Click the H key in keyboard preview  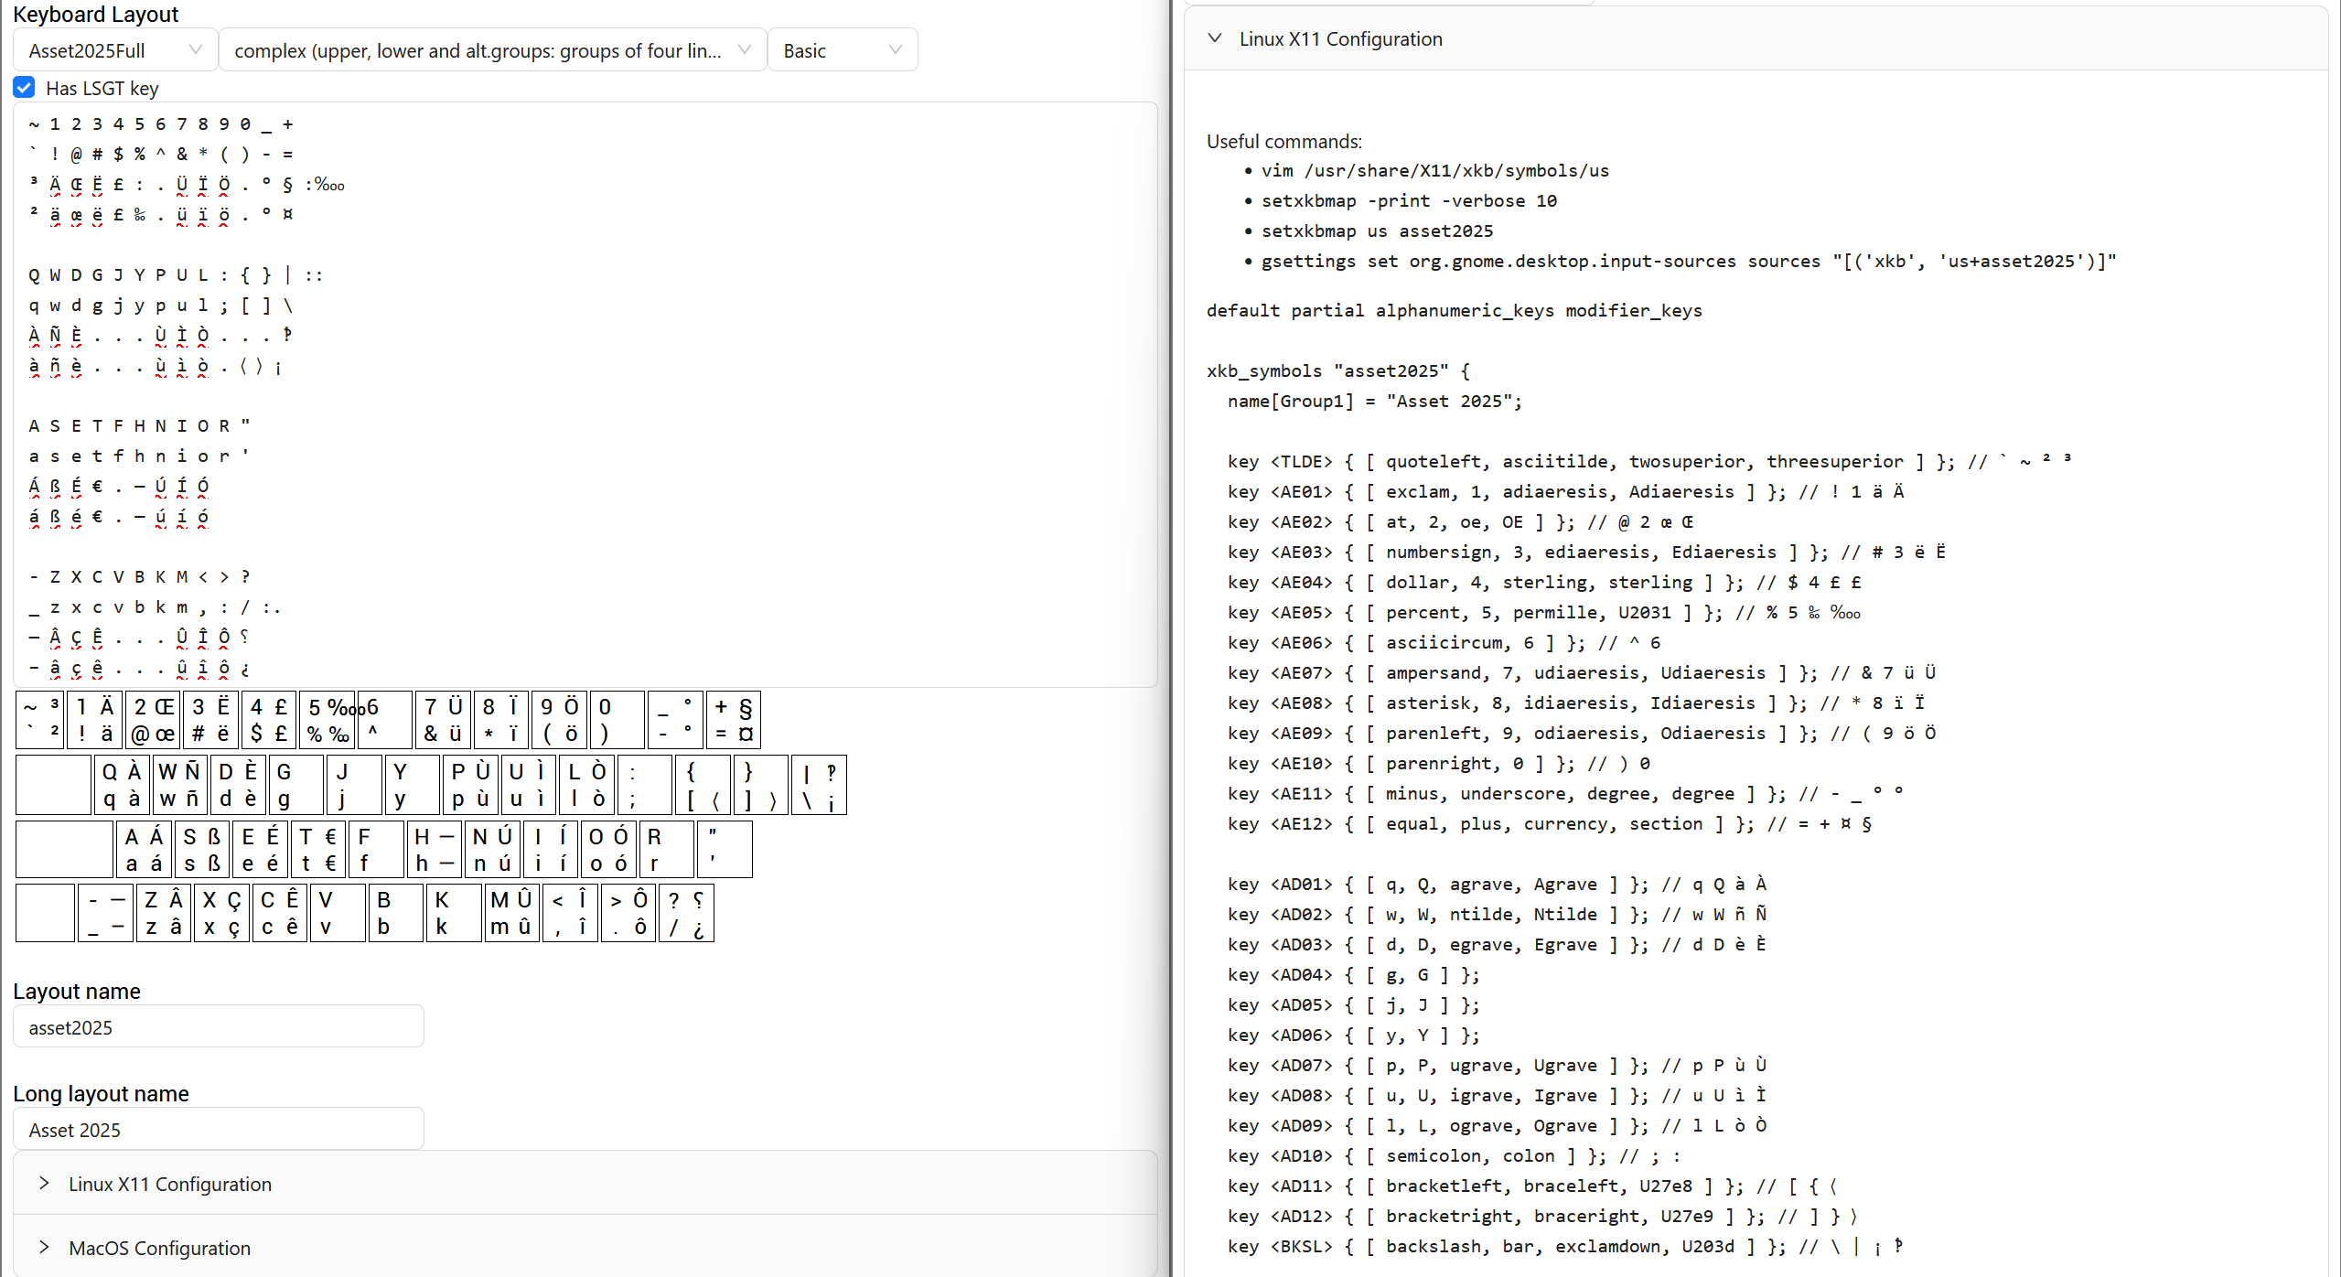(434, 850)
